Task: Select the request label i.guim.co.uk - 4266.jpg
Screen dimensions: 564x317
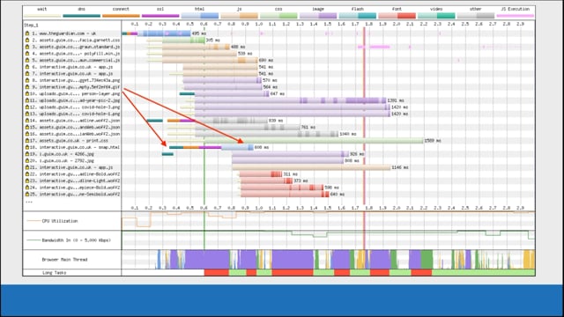Action: pos(67,154)
